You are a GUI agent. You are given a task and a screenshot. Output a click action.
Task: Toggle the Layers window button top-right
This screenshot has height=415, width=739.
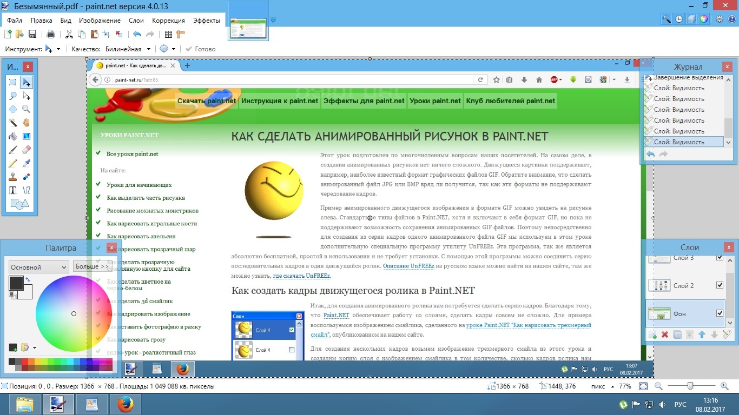[x=691, y=19]
